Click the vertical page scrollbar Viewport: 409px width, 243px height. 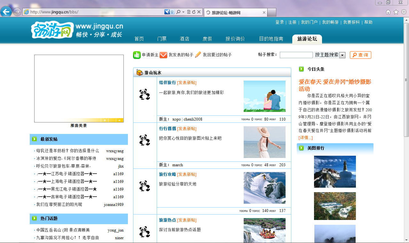406,80
